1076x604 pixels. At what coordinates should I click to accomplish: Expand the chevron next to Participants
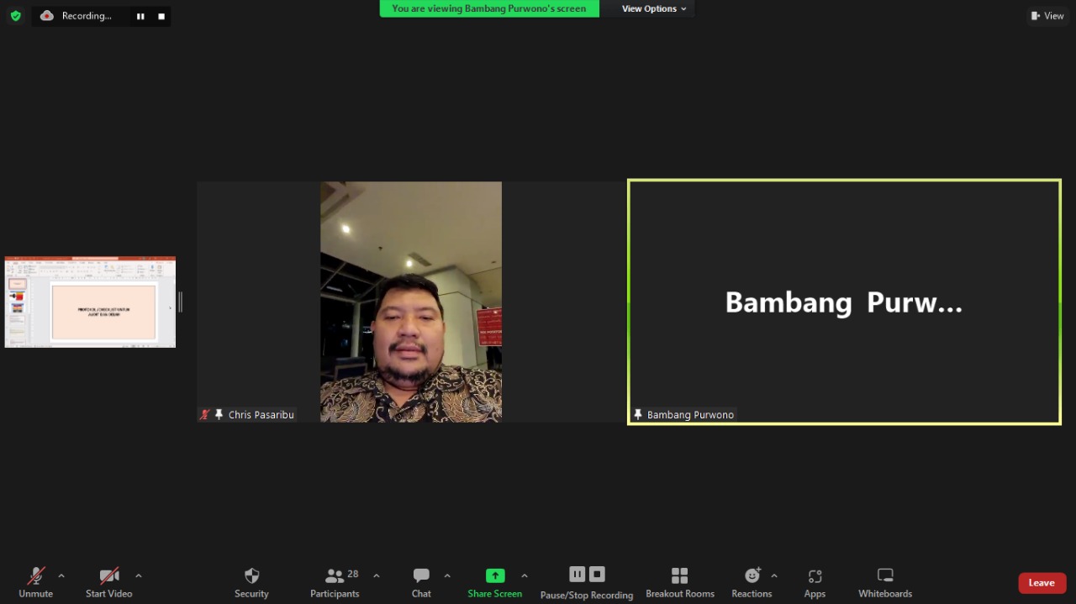click(x=377, y=575)
